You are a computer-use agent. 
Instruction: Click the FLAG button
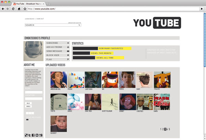tap(58, 59)
